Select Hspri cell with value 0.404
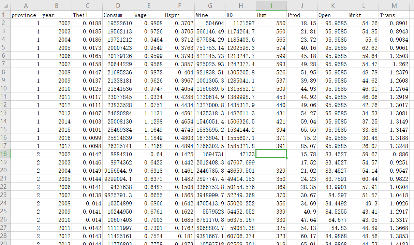The image size is (414, 245). 179,72
